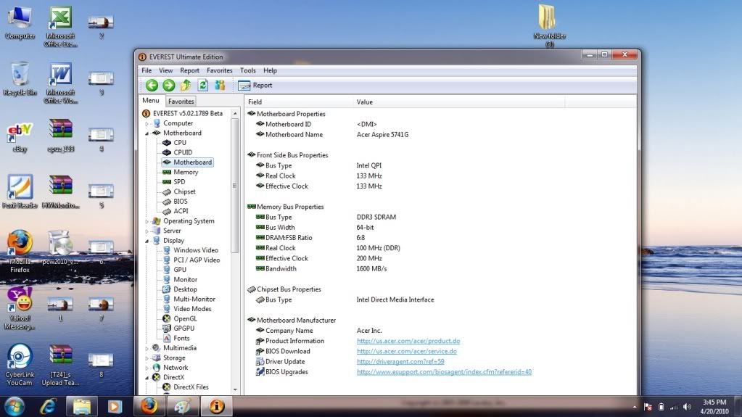Click the tree scrollbar down arrow
The width and height of the screenshot is (742, 417).
coord(235,389)
